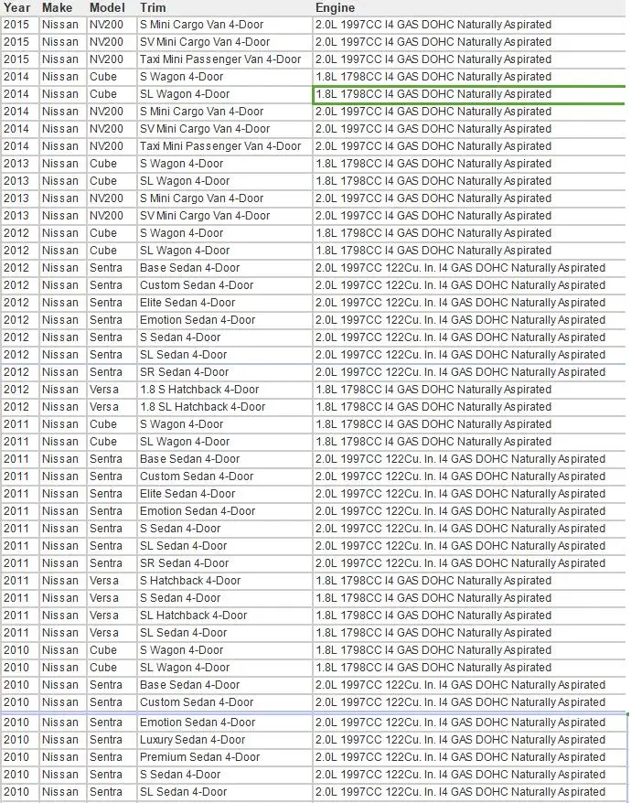Select '1.8 S Hatchback 4-Door' trim cell
Screen dimensions: 631x803
click(x=225, y=391)
